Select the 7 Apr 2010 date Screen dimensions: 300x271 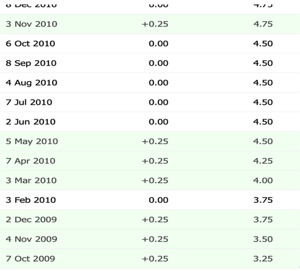click(30, 161)
